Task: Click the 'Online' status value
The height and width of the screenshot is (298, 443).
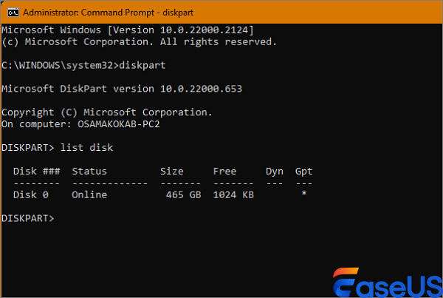Action: coord(89,194)
